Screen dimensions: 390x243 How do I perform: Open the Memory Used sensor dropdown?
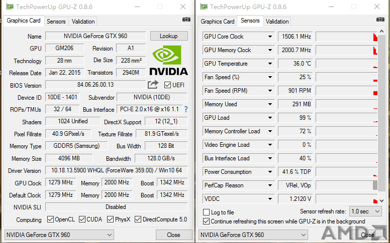pos(270,104)
